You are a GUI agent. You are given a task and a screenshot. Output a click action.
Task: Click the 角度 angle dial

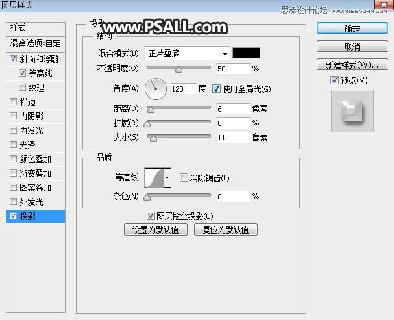[156, 89]
